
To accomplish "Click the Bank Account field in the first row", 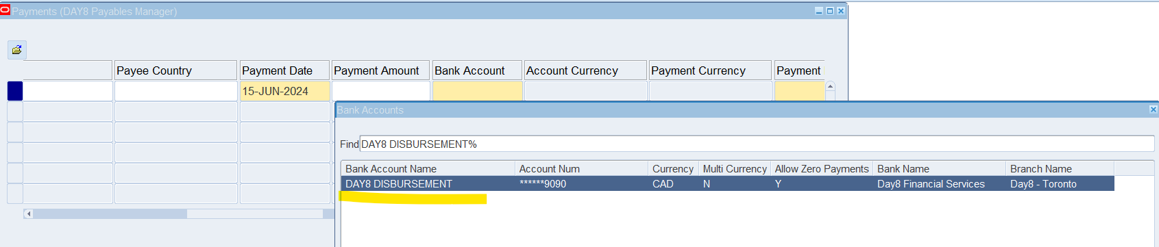I will coord(477,91).
